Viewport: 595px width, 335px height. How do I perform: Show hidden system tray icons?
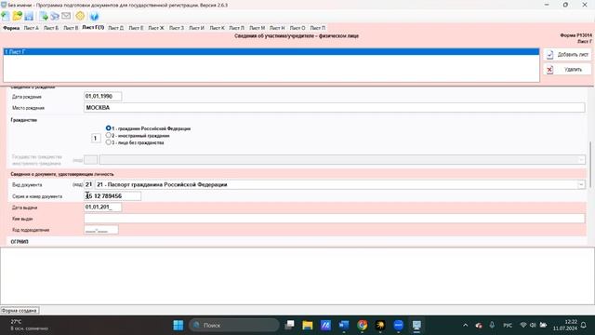click(x=465, y=325)
